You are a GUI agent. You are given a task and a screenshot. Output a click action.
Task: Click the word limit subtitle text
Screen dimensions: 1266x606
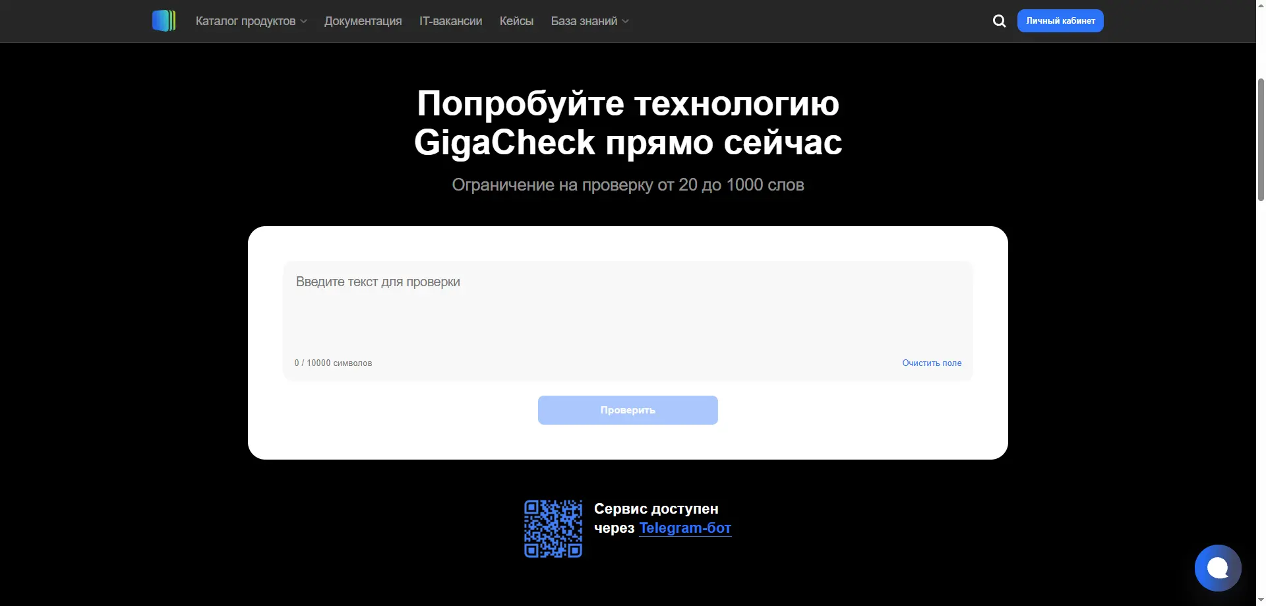(x=628, y=185)
